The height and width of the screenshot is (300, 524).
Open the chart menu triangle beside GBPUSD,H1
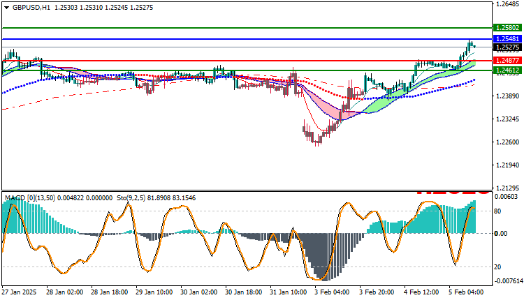[x=7, y=8]
